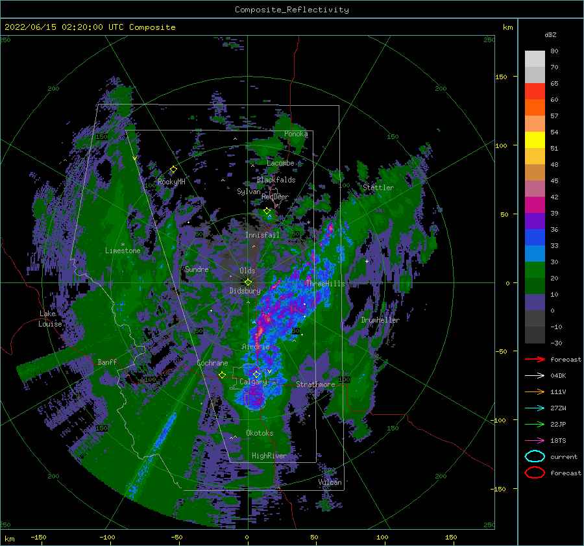
Task: Click the yellow radar-center diamond at Olds
Action: pos(248,282)
